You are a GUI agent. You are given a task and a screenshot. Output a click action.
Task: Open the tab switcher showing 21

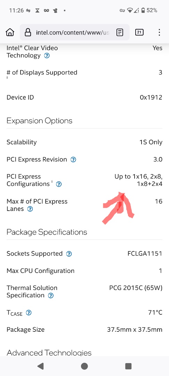pos(139,32)
